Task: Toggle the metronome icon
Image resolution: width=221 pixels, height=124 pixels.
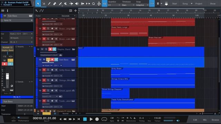Action: coord(134,118)
